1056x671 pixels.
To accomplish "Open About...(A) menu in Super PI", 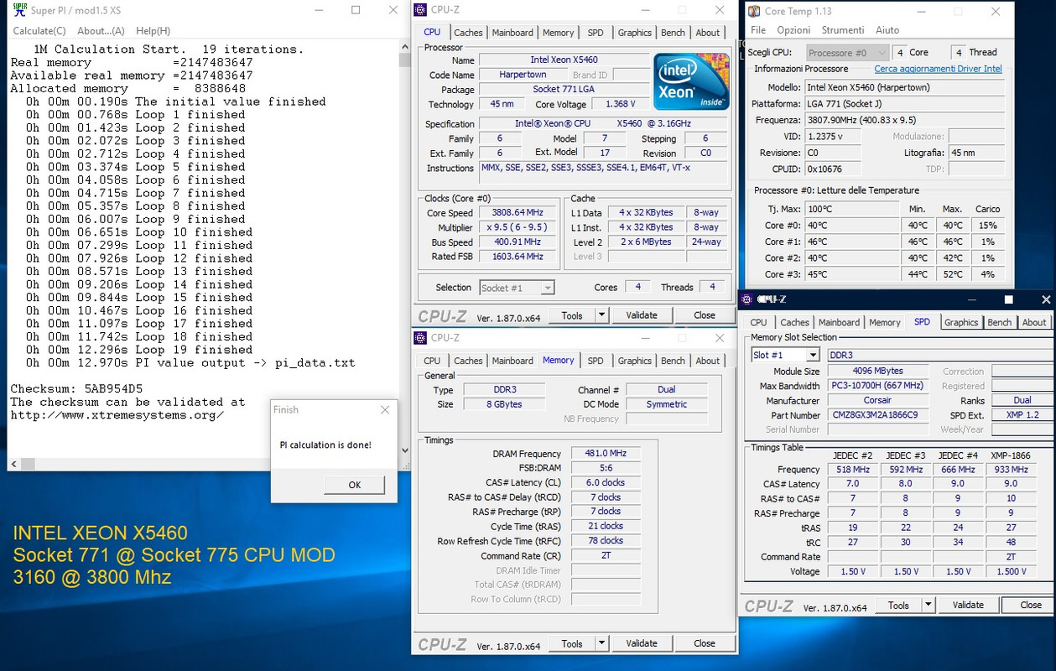I will coord(101,31).
